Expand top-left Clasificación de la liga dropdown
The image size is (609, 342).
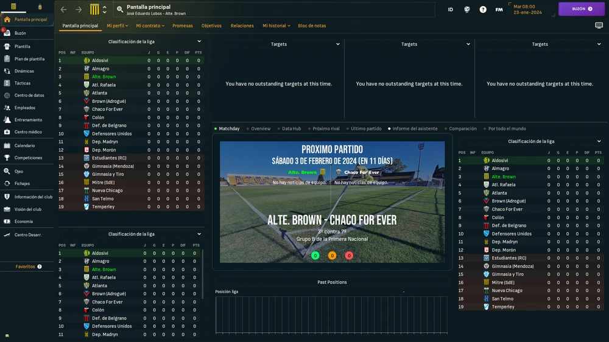[199, 42]
